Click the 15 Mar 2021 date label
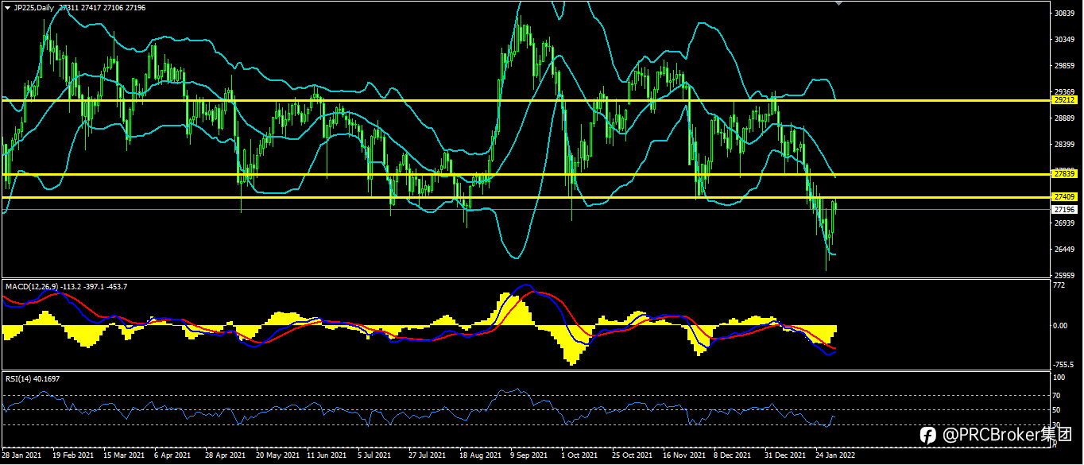The height and width of the screenshot is (465, 1084). click(x=124, y=456)
